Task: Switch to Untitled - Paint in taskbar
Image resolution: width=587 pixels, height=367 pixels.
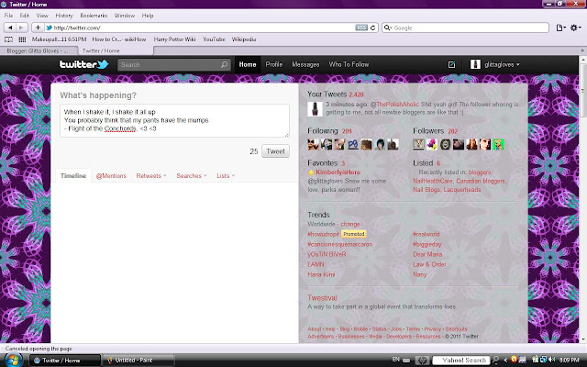Action: point(138,361)
